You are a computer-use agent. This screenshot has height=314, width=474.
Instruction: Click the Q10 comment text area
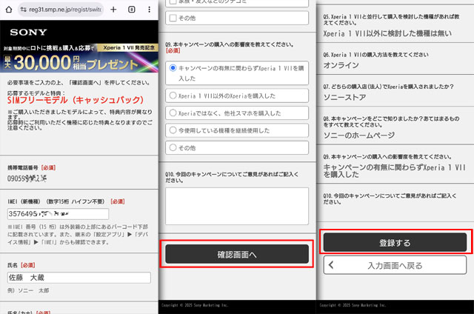click(x=237, y=206)
